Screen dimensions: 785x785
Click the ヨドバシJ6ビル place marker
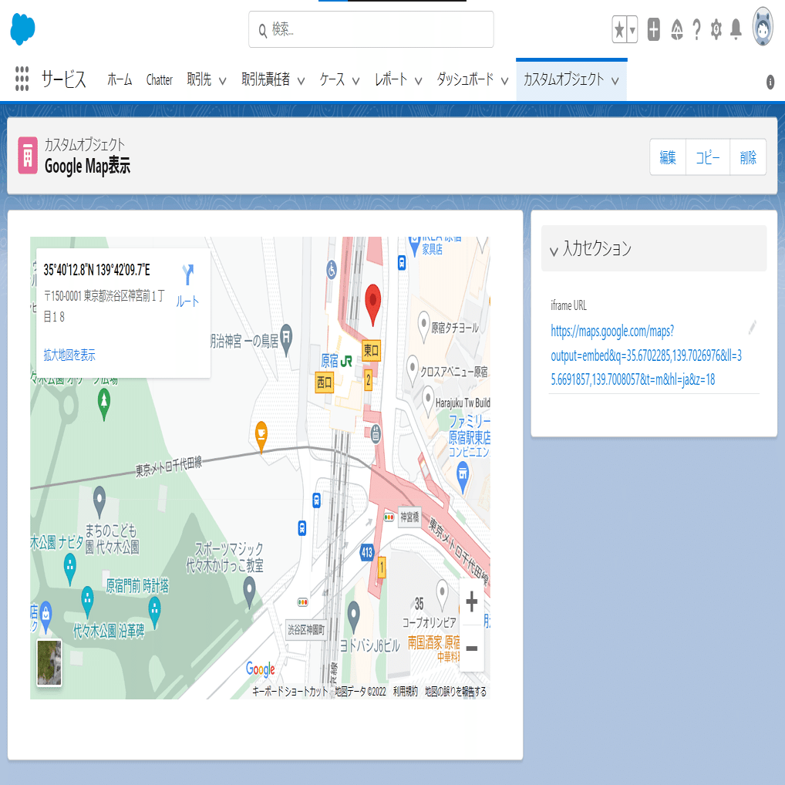353,618
